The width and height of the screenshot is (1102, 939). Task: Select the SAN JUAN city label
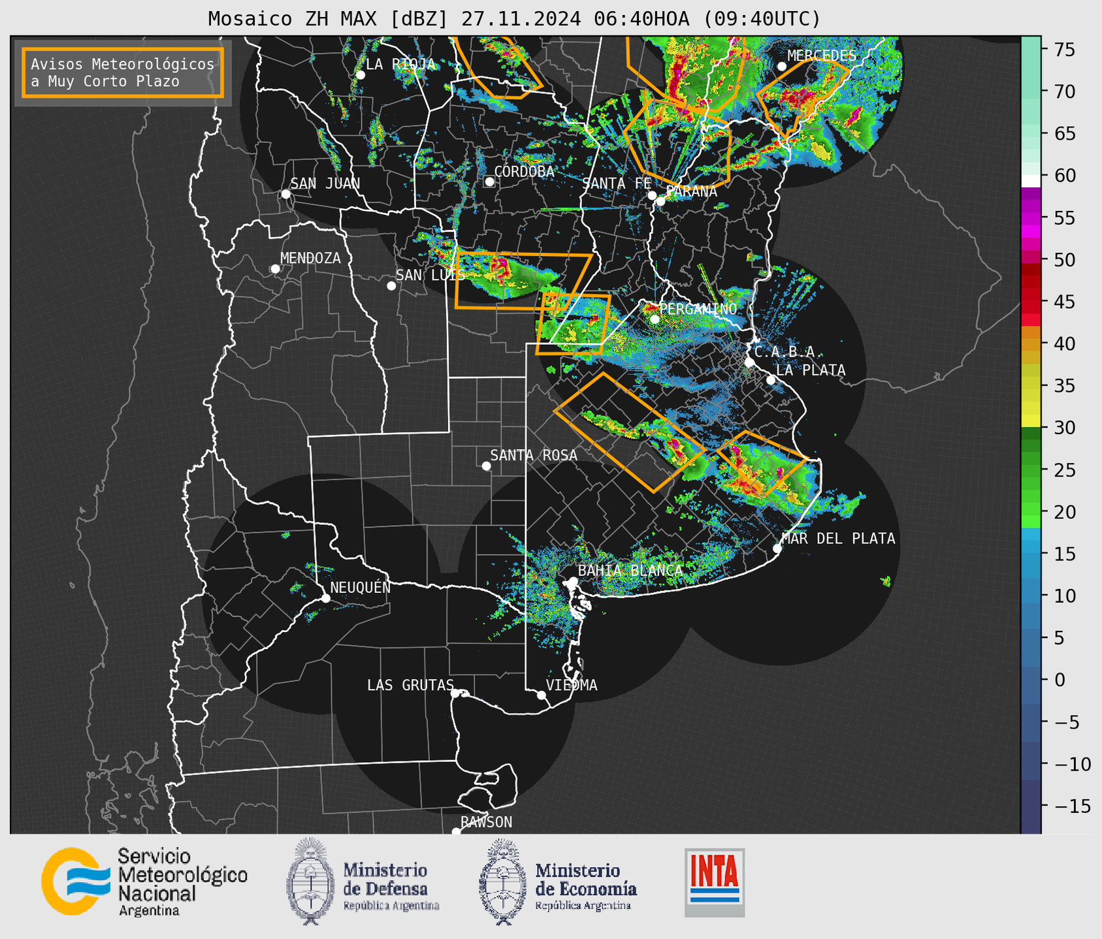(x=325, y=183)
